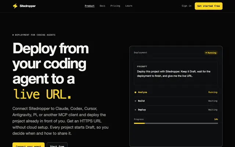The height and width of the screenshot is (147, 235).
Task: Click the Progress label
Action: pos(139,119)
